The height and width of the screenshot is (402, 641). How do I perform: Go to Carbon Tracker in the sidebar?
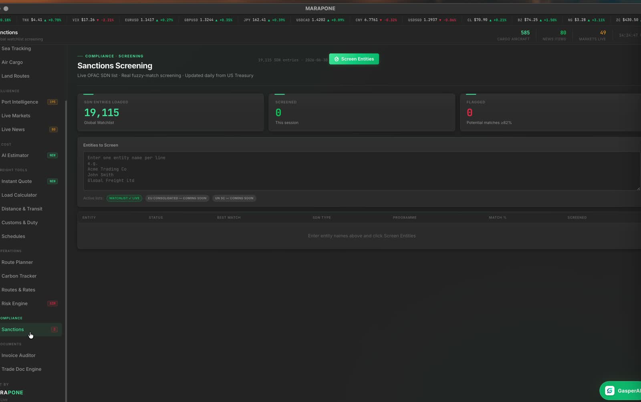tap(19, 276)
